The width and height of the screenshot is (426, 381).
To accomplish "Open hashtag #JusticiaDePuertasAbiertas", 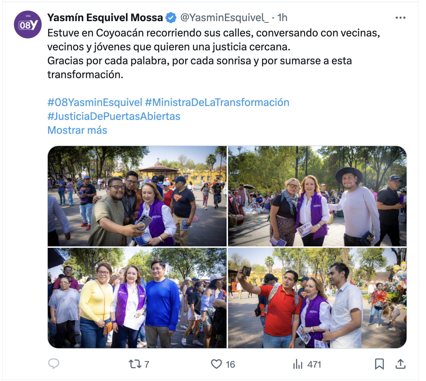I will pyautogui.click(x=114, y=116).
